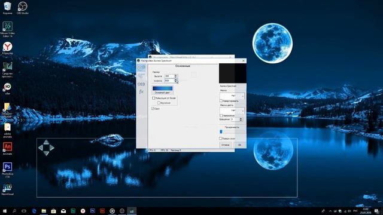Click the blue gradient color preview
This screenshot has height=215, width=383.
(162, 88)
